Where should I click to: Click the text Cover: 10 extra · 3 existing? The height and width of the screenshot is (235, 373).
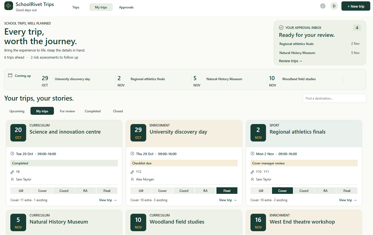(149, 200)
